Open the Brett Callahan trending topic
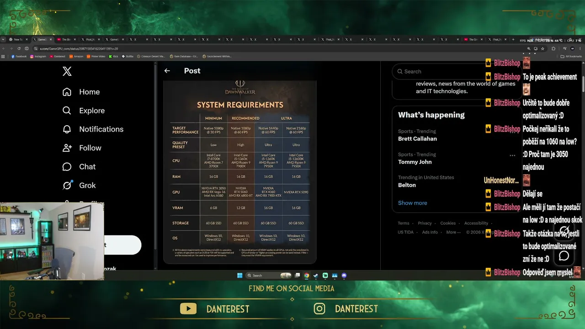Viewport: 585px width, 329px height. (417, 138)
